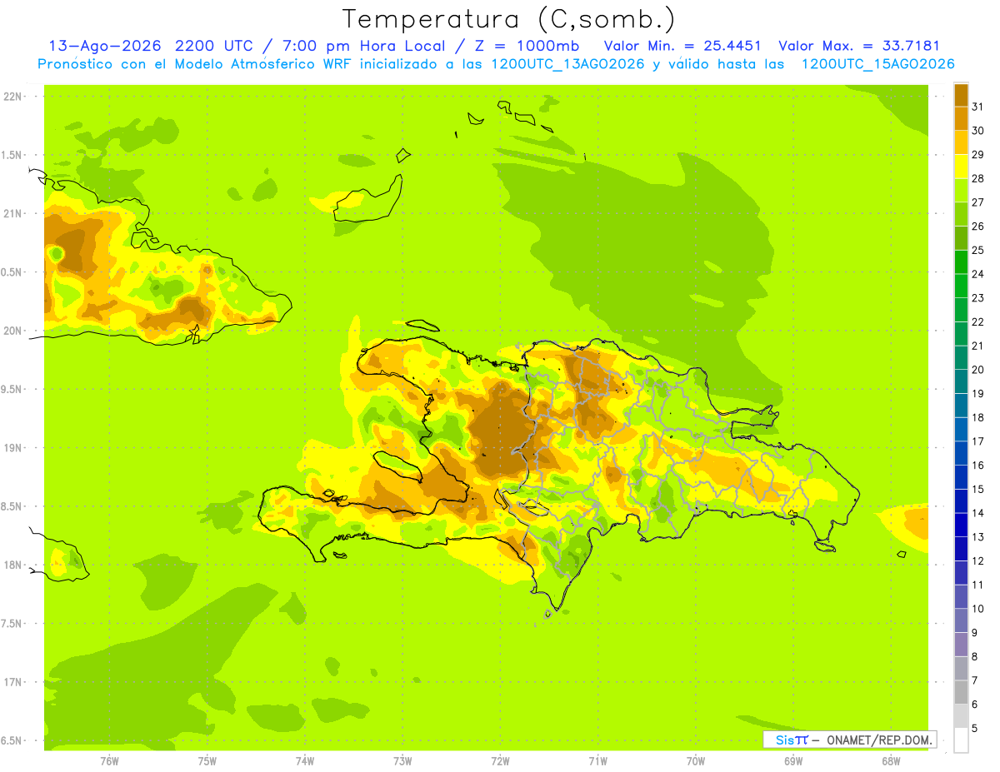
Task: Click the legend value '11'
Action: pos(978,585)
